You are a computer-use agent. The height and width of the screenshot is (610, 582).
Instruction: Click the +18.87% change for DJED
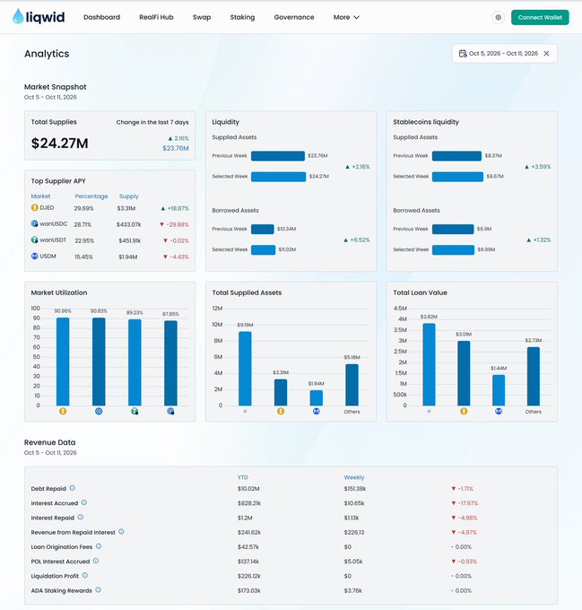(175, 208)
